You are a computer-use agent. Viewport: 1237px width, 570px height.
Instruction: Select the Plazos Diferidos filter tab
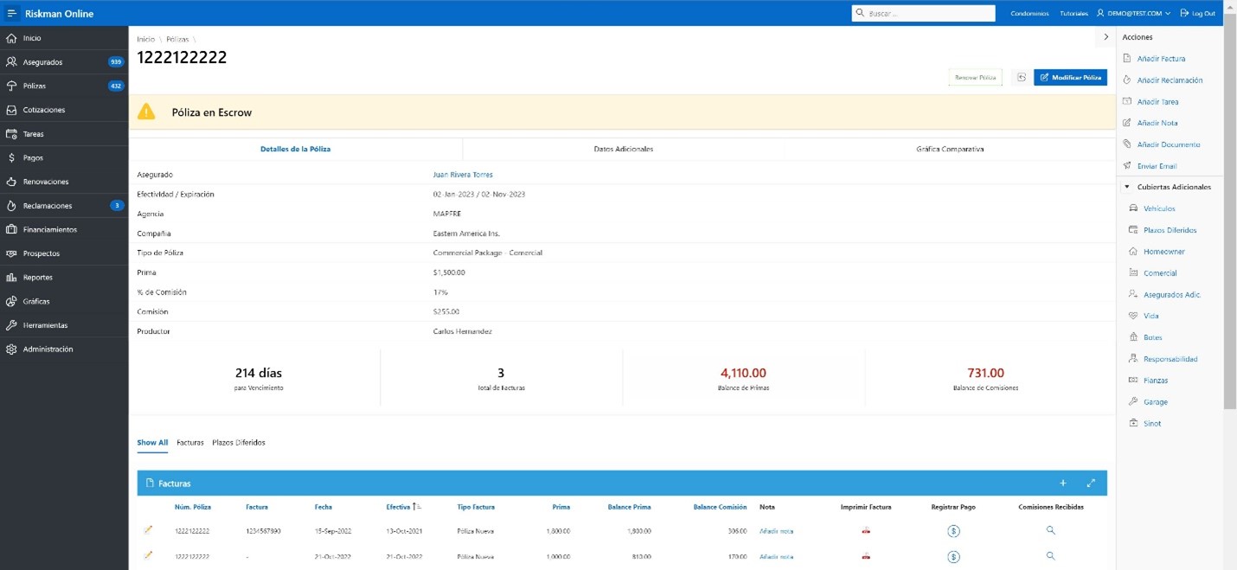pyautogui.click(x=239, y=442)
